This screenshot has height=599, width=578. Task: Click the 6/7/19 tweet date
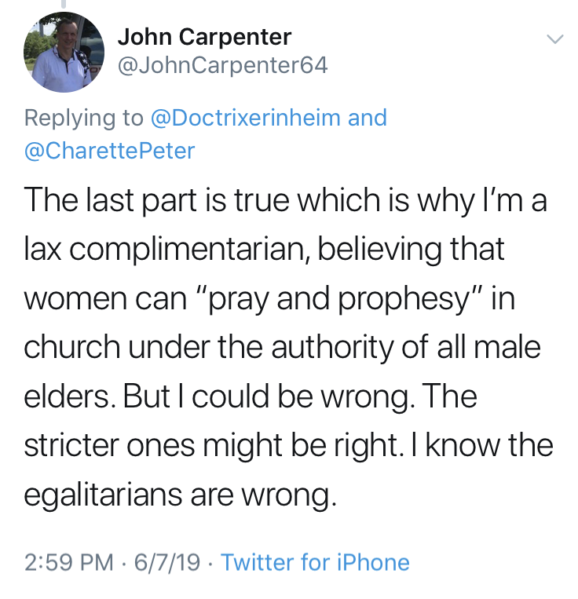click(168, 562)
